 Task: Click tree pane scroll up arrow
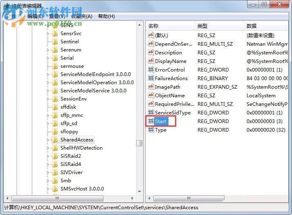point(139,25)
